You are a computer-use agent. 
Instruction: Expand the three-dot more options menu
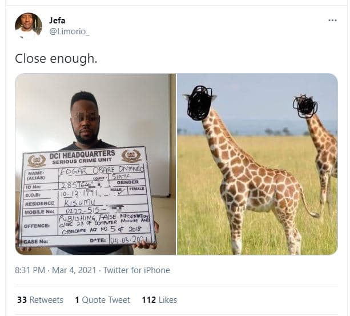coord(332,21)
